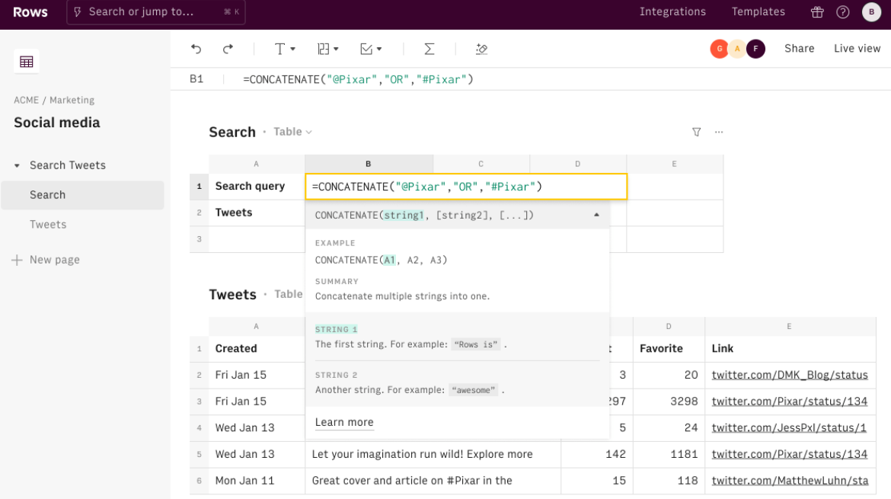Click the redo arrow icon
The width and height of the screenshot is (891, 499).
click(x=228, y=49)
